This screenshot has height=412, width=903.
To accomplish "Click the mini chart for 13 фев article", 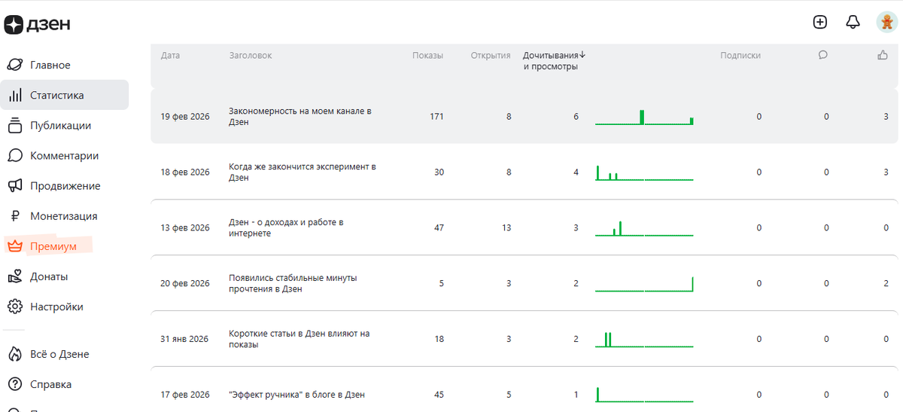I will 643,227.
